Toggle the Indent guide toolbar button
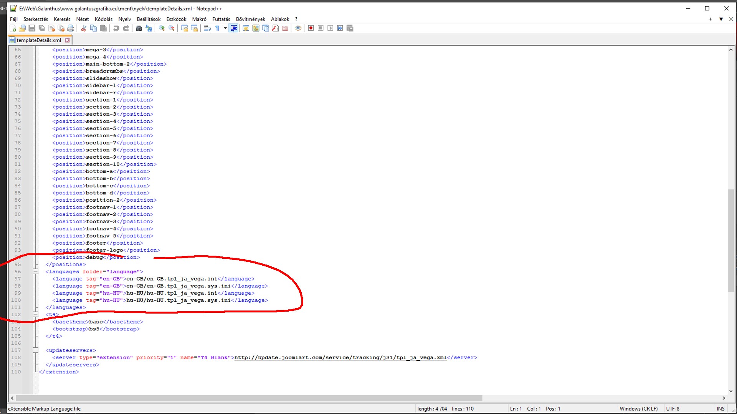 pyautogui.click(x=233, y=28)
